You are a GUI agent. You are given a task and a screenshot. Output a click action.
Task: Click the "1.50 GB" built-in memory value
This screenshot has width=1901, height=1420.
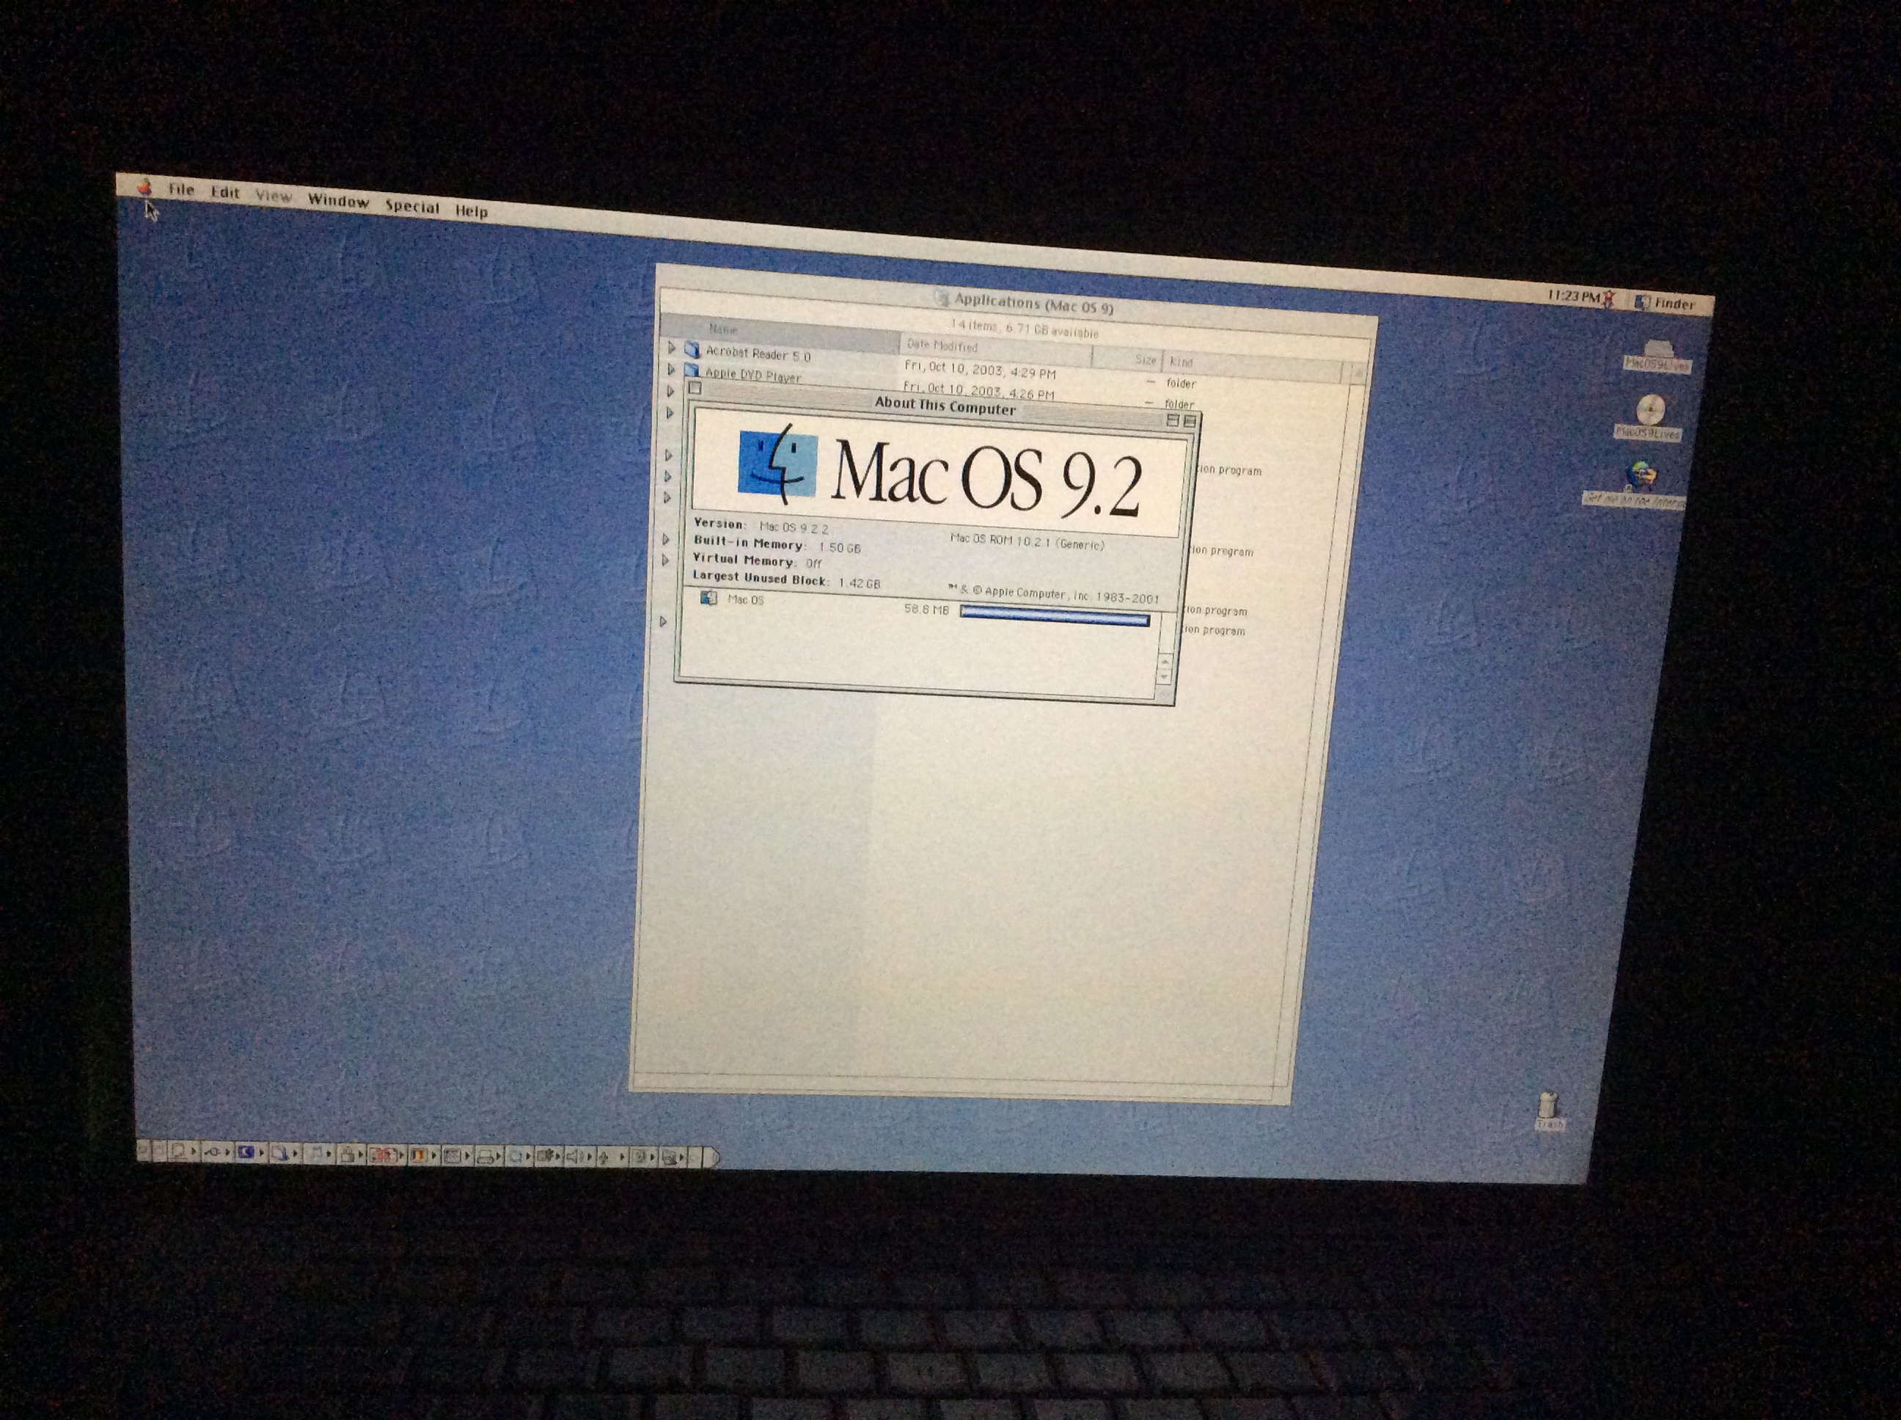tap(840, 548)
